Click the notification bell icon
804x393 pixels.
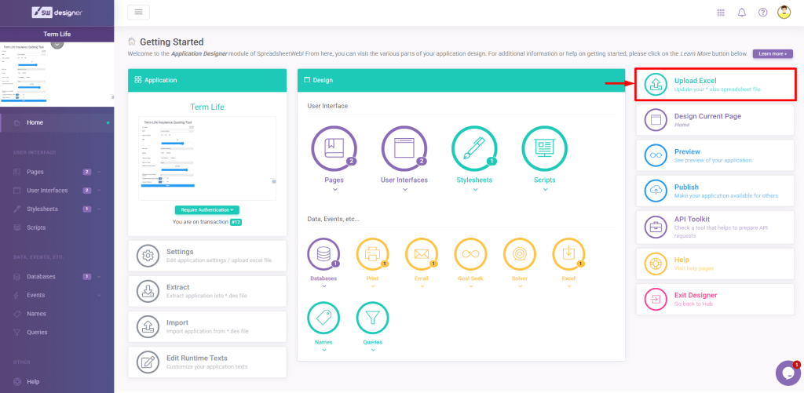tap(741, 13)
